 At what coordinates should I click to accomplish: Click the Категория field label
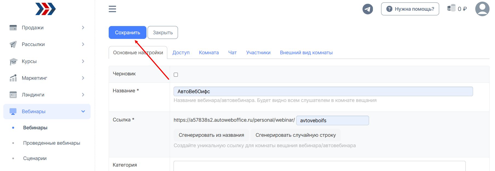coord(125,165)
